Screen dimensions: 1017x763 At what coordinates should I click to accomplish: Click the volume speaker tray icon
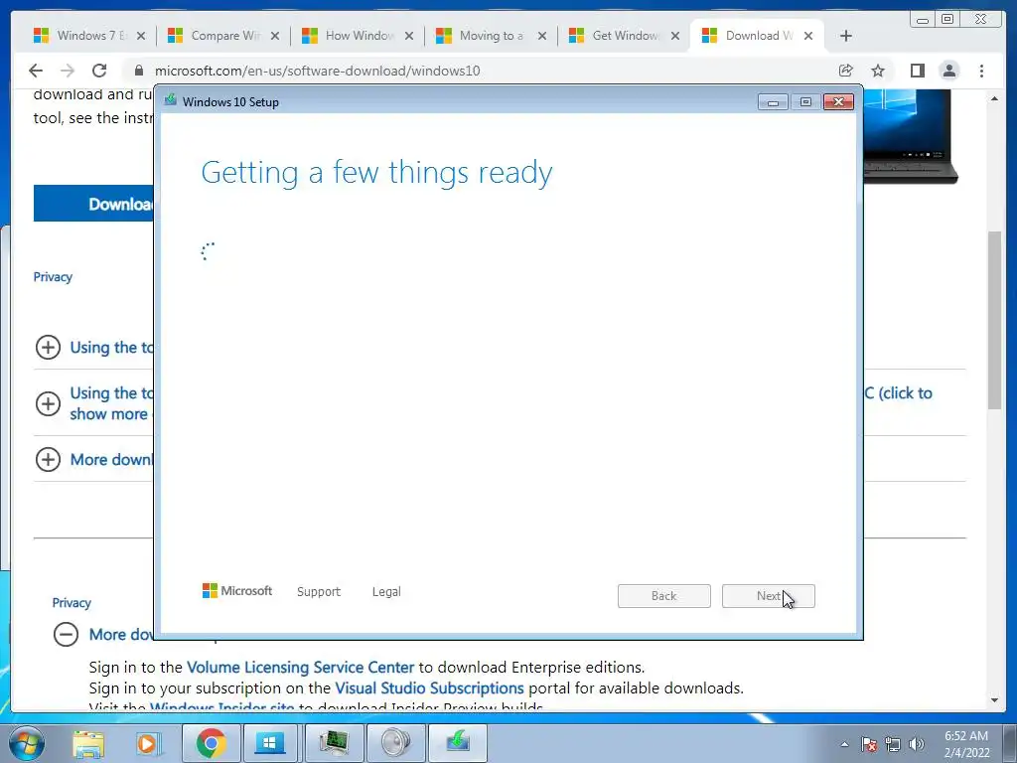pos(917,744)
